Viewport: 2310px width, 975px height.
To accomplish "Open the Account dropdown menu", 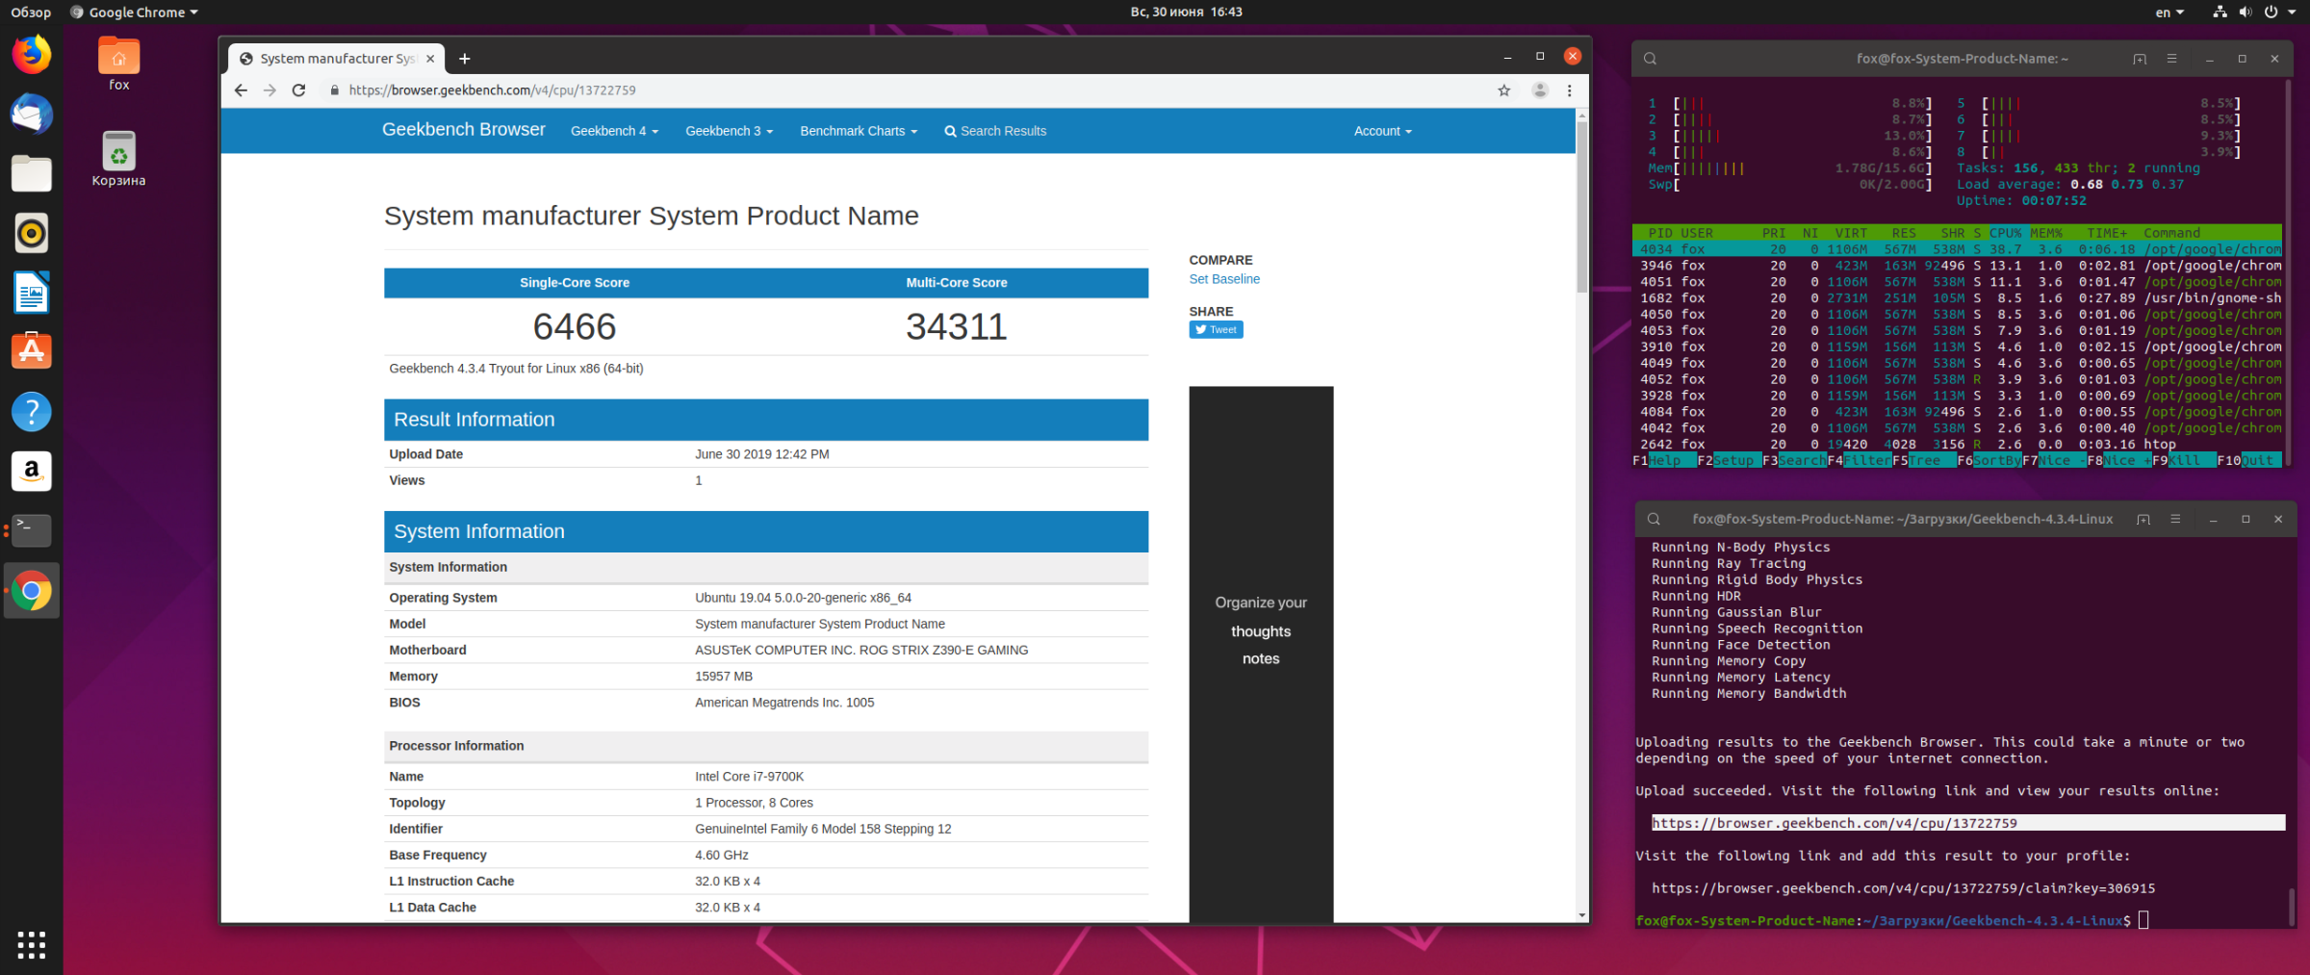I will [x=1382, y=131].
